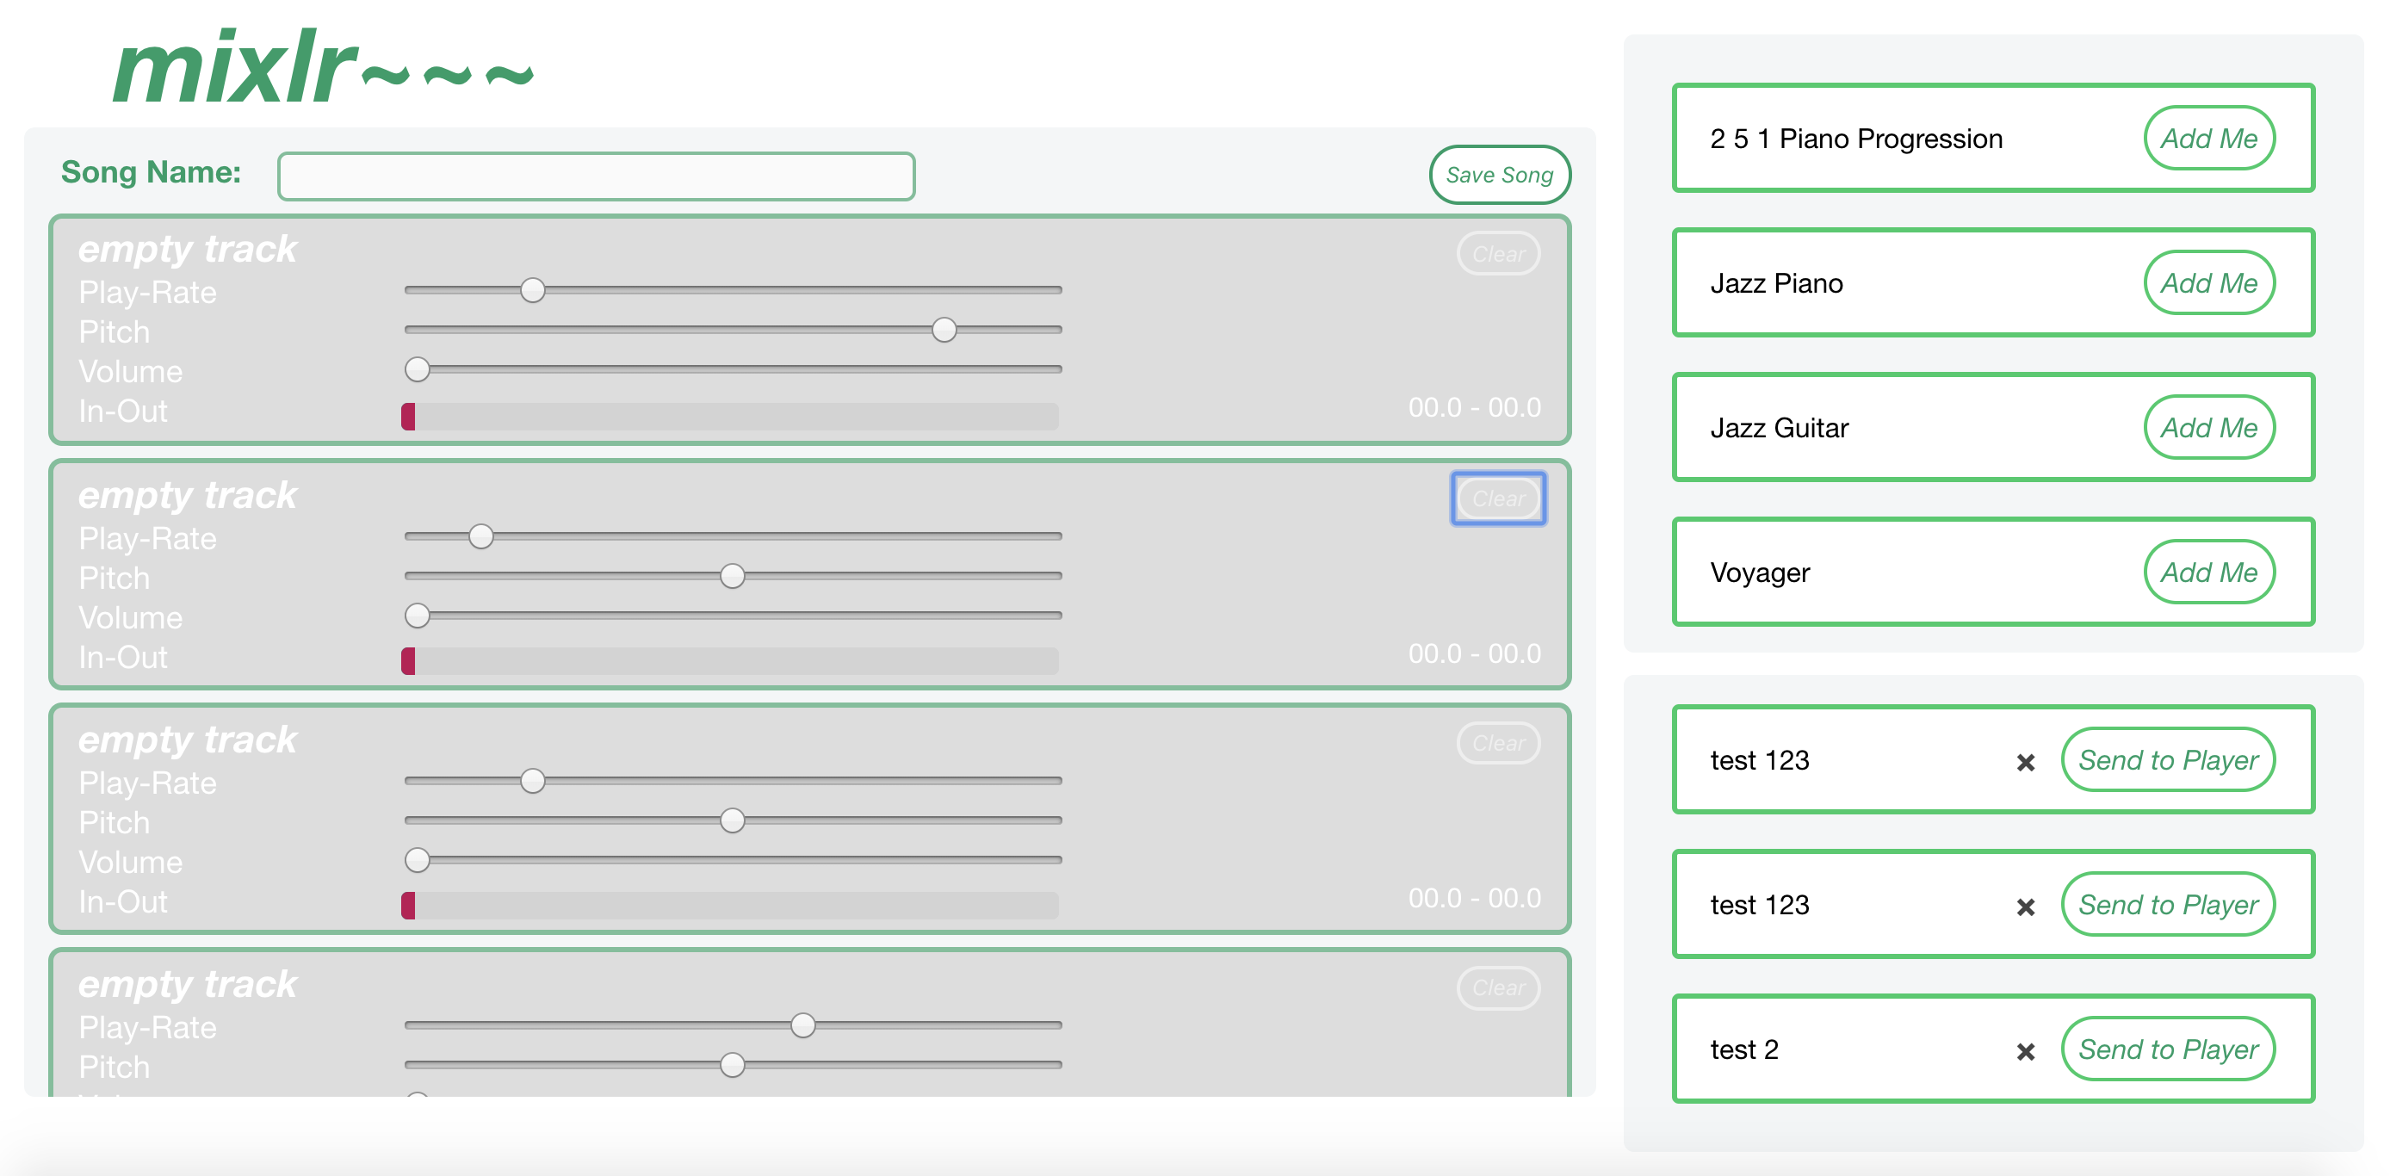
Task: Click first track's In-Out range bar
Action: (x=729, y=417)
